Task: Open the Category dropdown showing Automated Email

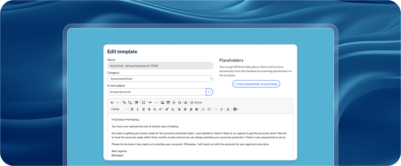Action: pos(160,79)
